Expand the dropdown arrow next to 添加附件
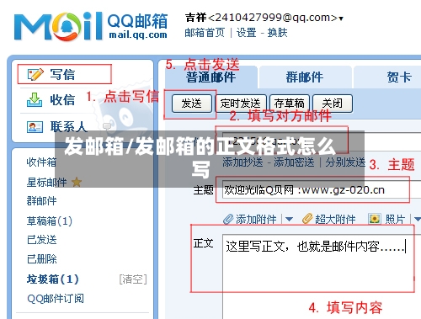Screen dimensions: 421x319 pyautogui.click(x=289, y=219)
